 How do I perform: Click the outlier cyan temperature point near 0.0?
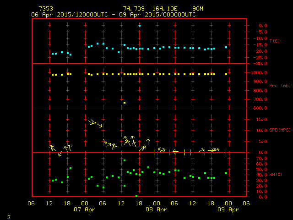click(x=140, y=26)
